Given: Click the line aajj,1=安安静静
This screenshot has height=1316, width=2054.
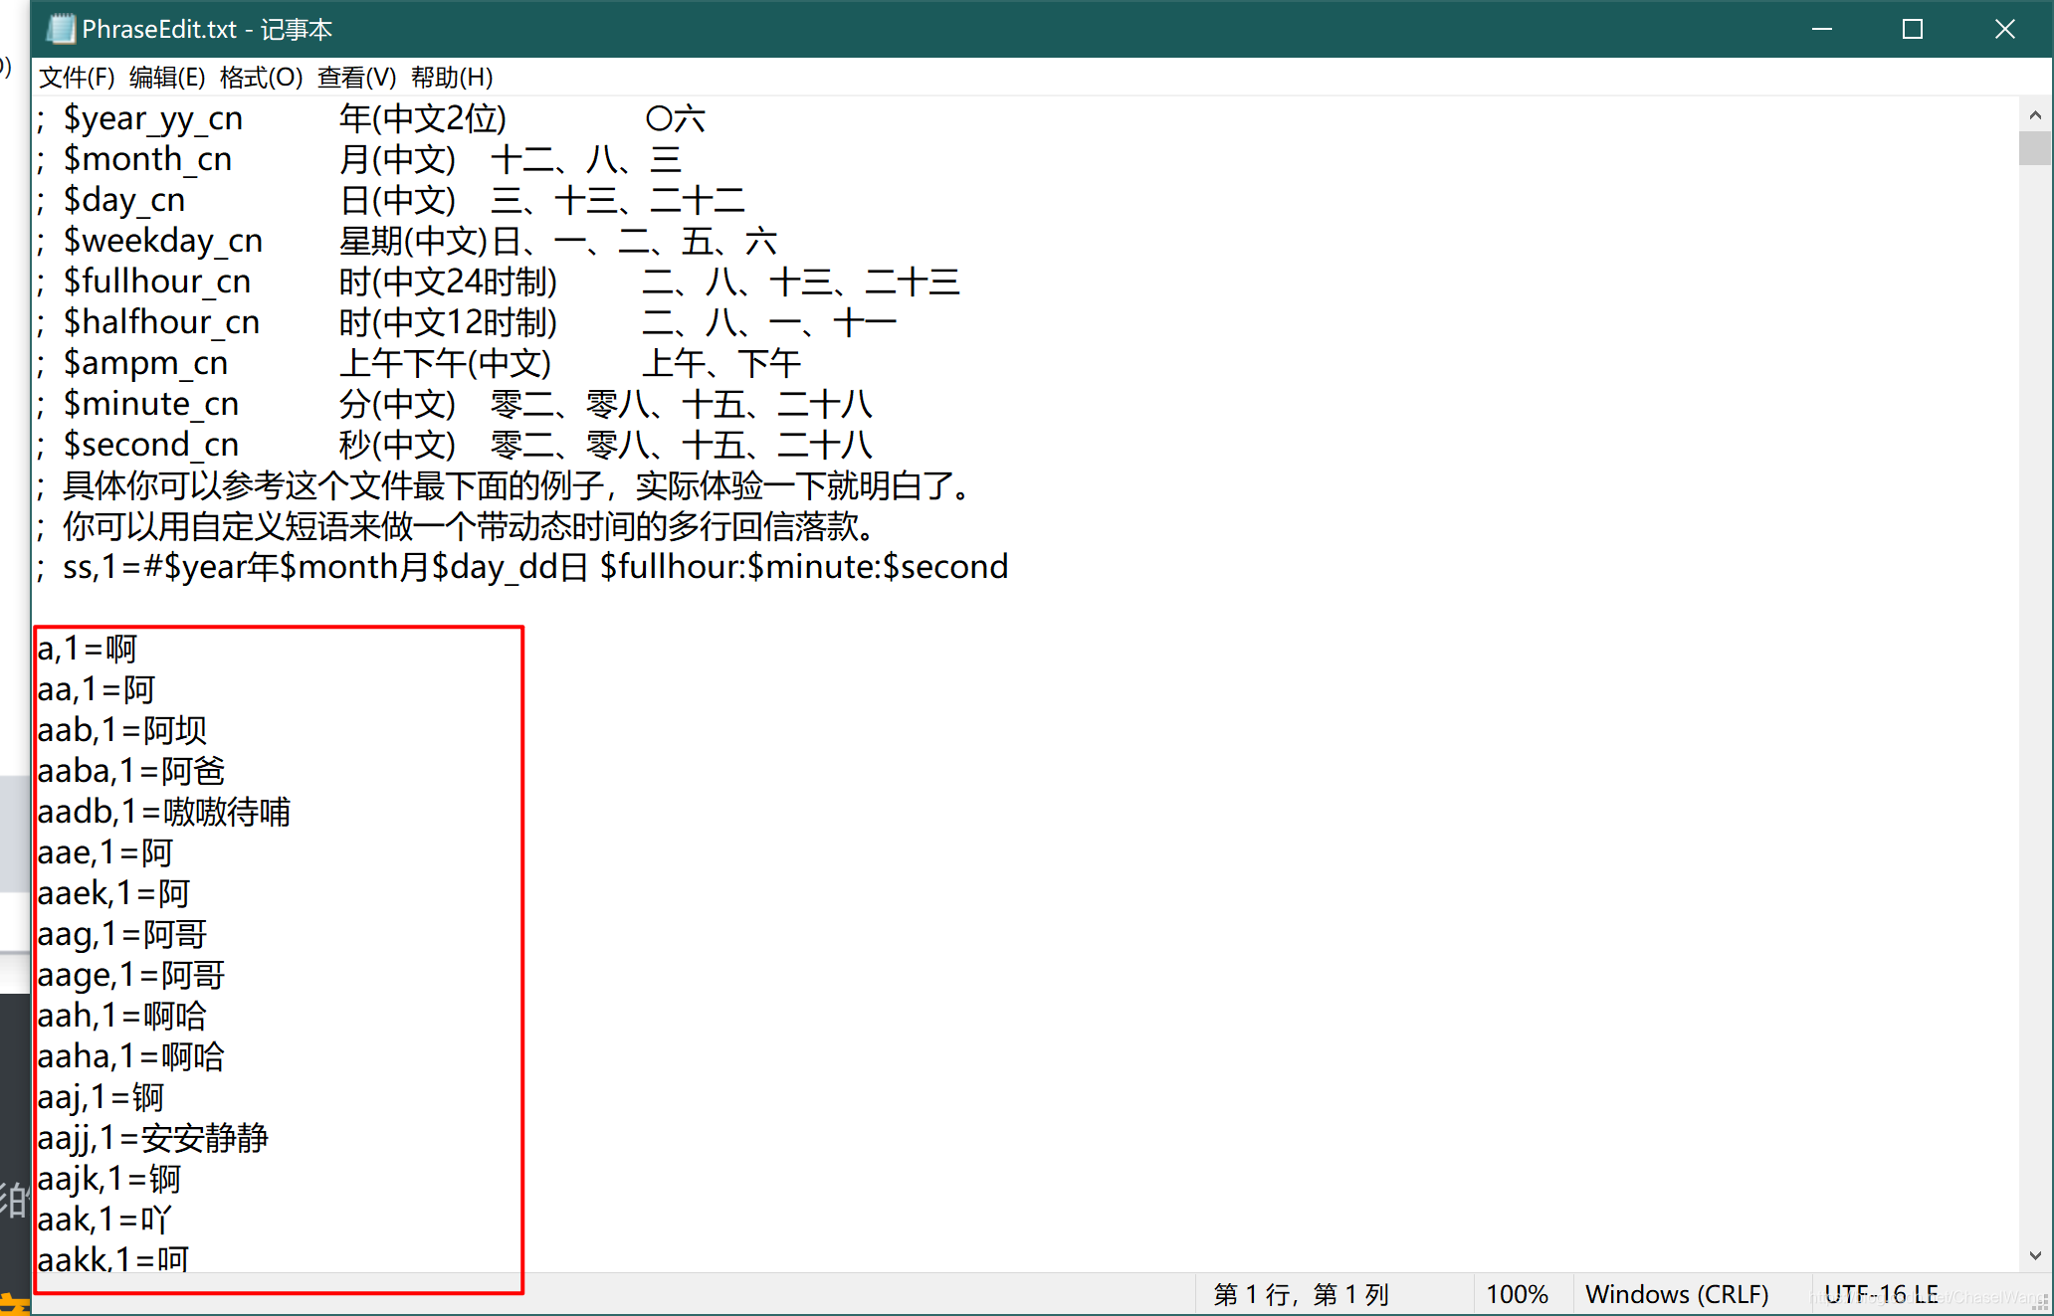Looking at the screenshot, I should click(x=153, y=1138).
